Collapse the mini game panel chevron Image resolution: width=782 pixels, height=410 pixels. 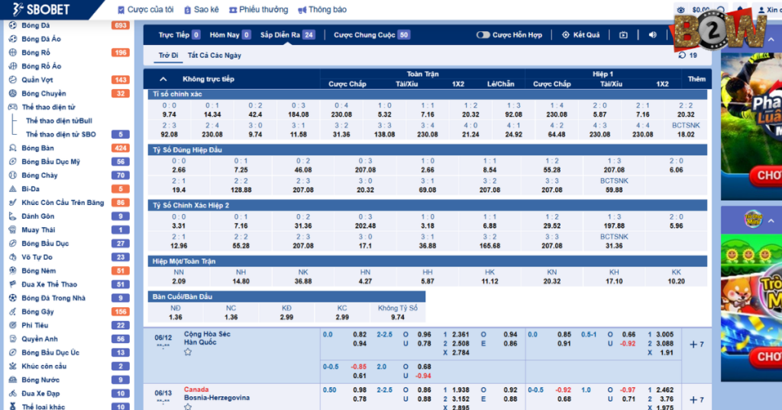coord(771,220)
